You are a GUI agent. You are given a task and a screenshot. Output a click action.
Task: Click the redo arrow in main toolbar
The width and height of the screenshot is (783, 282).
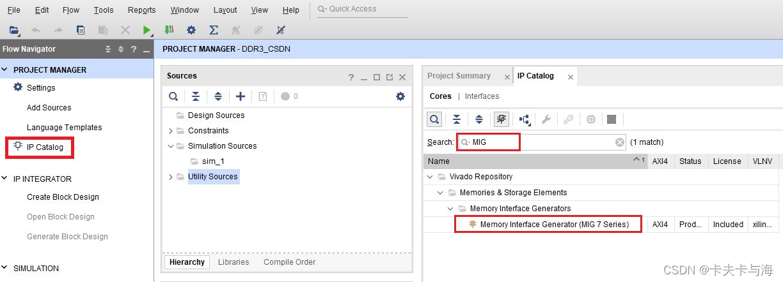tap(58, 30)
